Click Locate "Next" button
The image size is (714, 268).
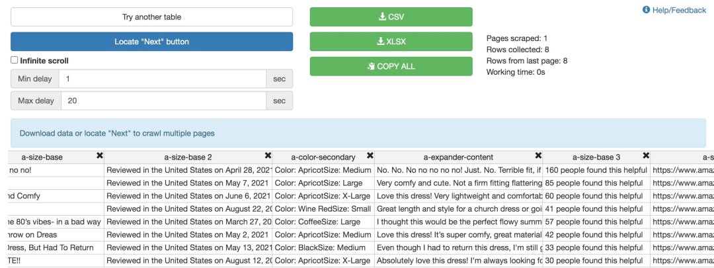[151, 42]
